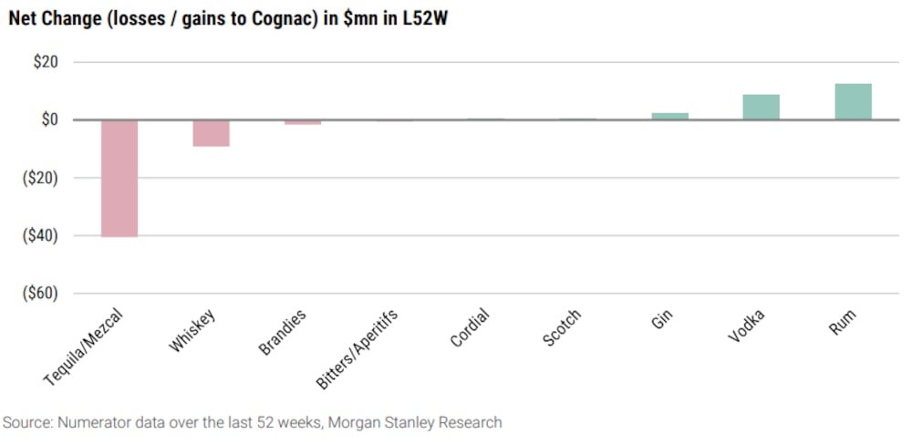The image size is (912, 445).
Task: Click the Gin x-axis label
Action: (664, 320)
